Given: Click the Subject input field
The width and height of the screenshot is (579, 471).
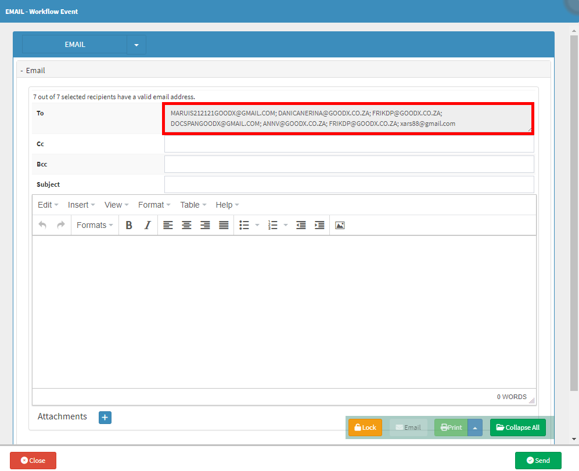Looking at the screenshot, I should pyautogui.click(x=349, y=184).
